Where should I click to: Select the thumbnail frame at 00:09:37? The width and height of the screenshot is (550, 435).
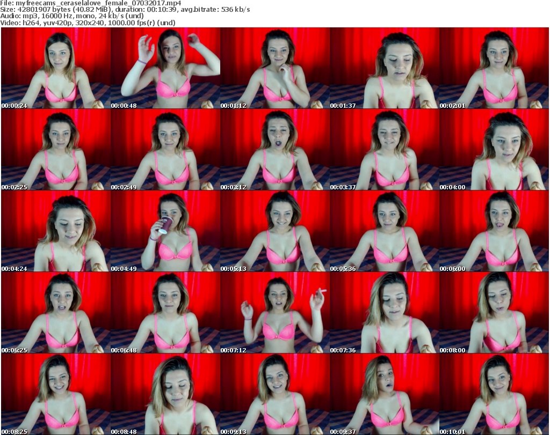[x=385, y=394]
